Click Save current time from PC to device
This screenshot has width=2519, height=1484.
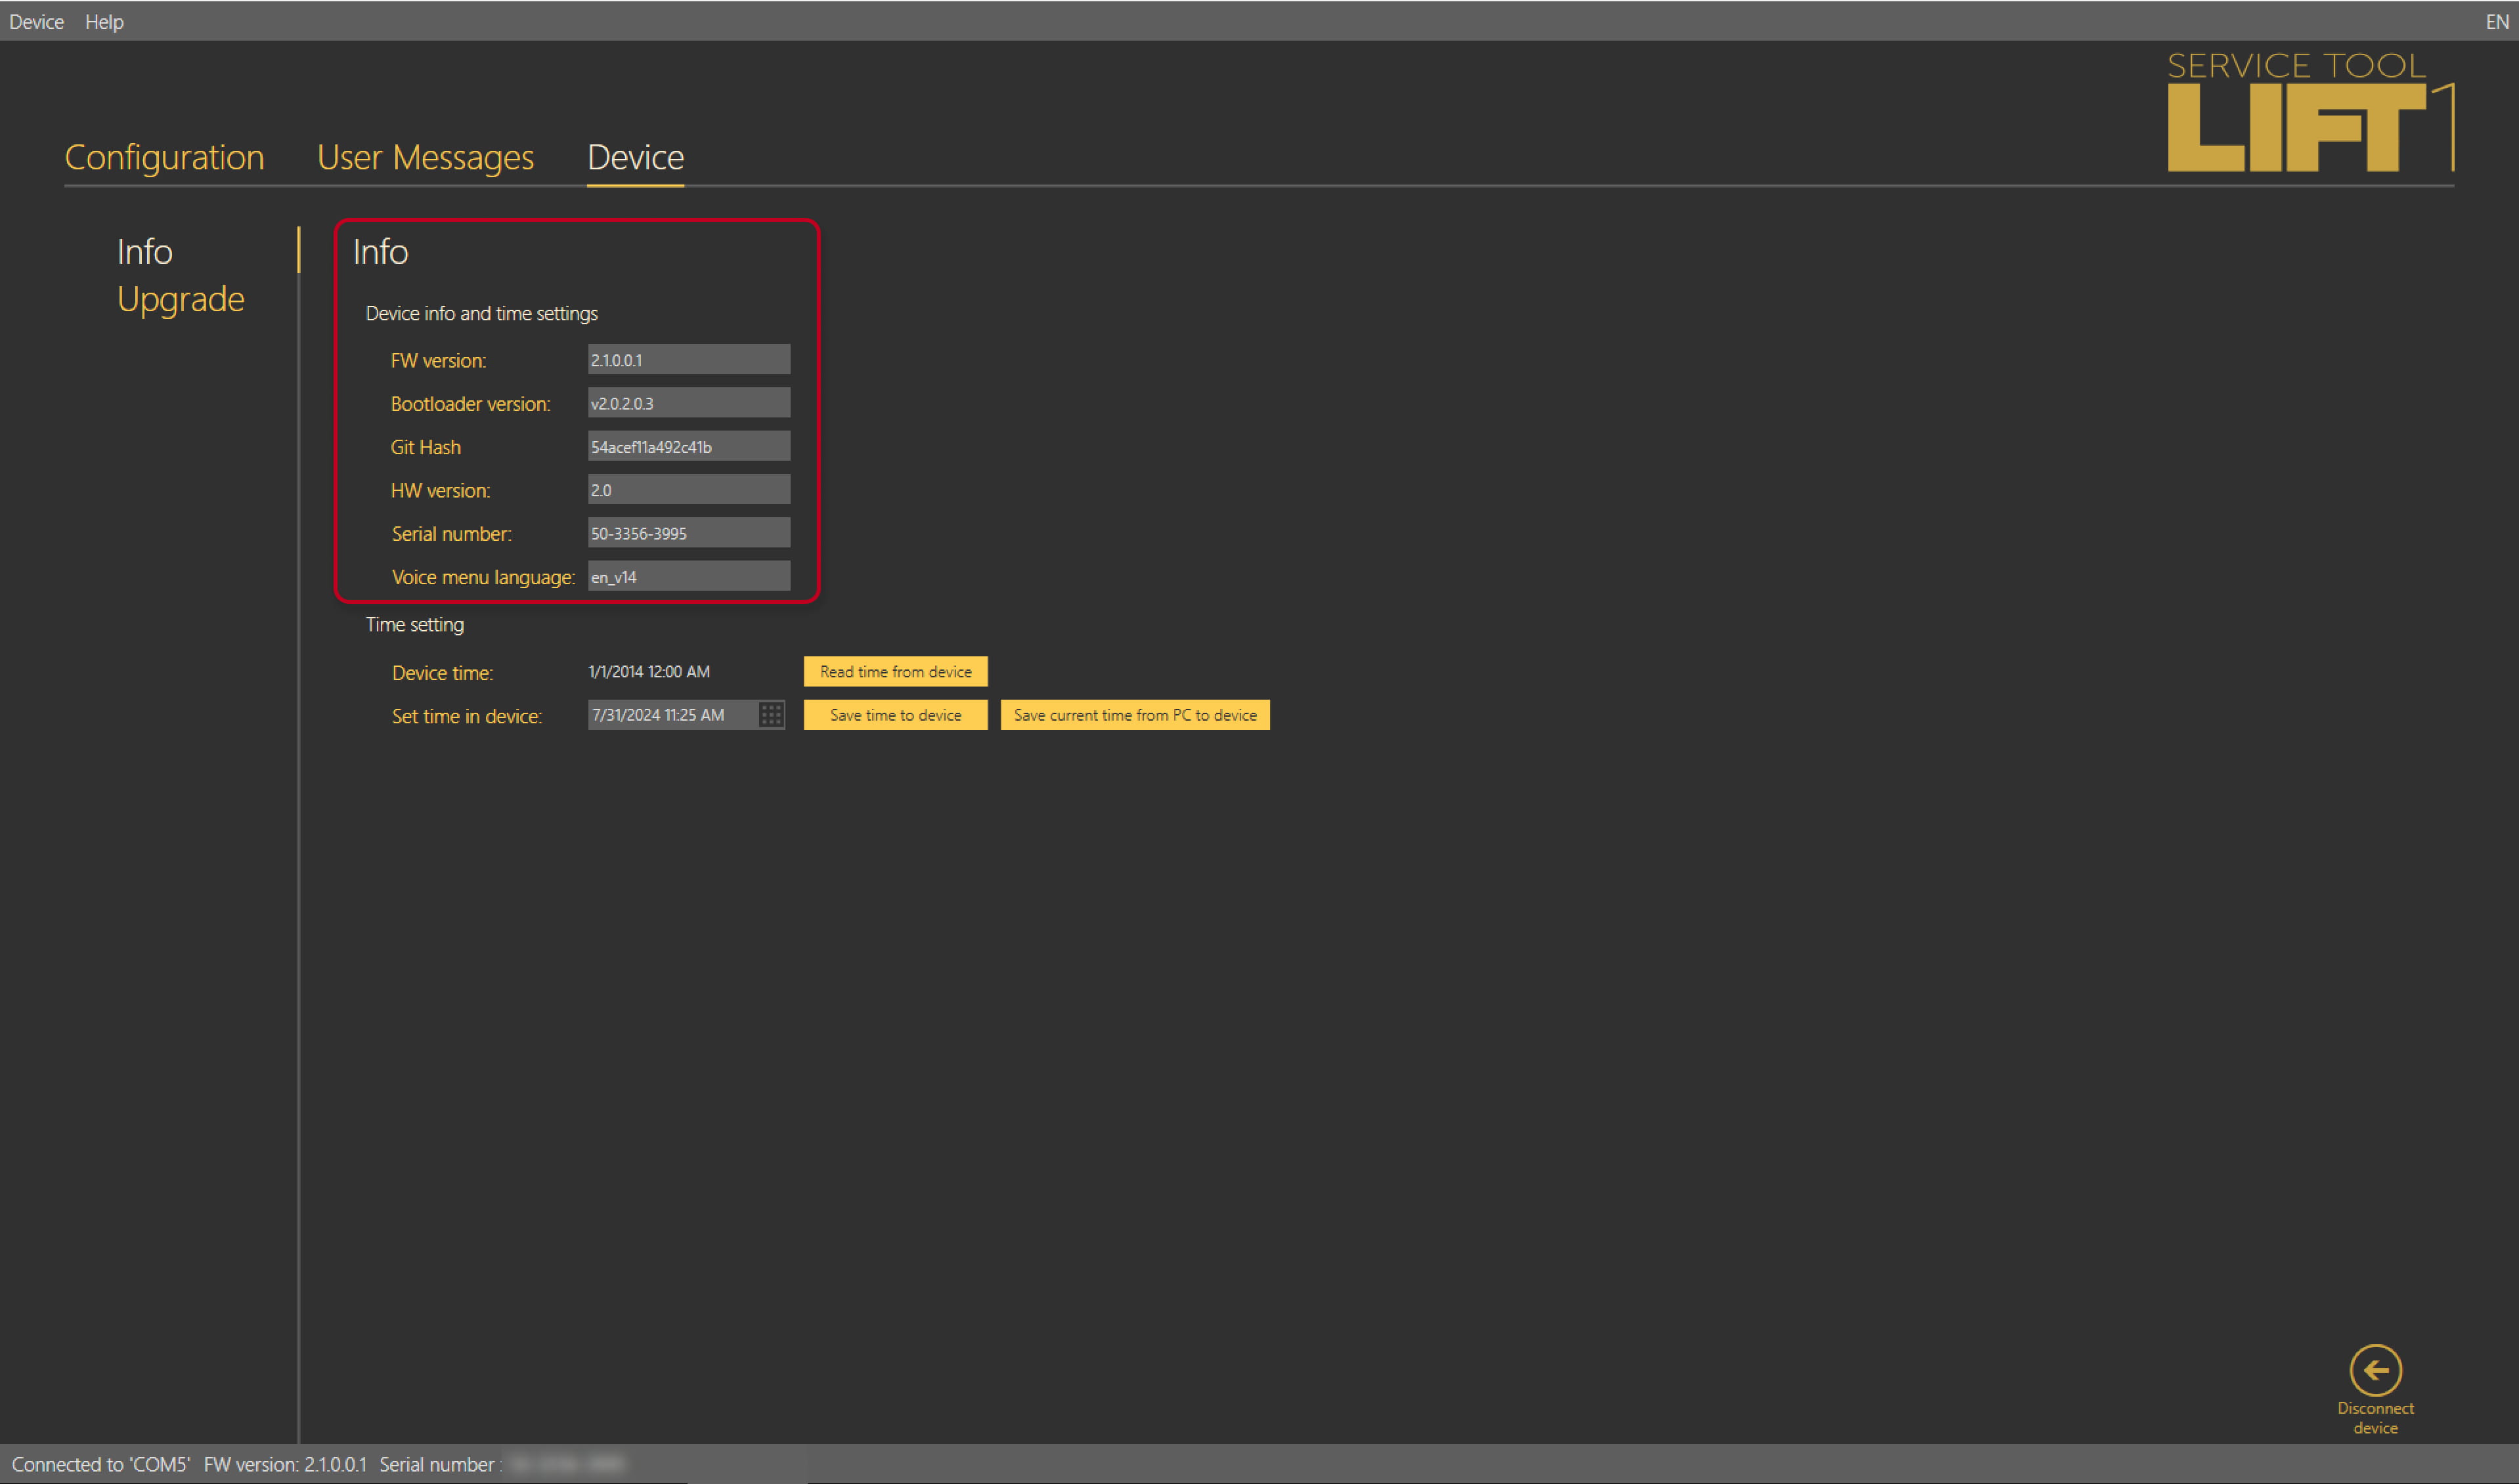tap(1135, 715)
